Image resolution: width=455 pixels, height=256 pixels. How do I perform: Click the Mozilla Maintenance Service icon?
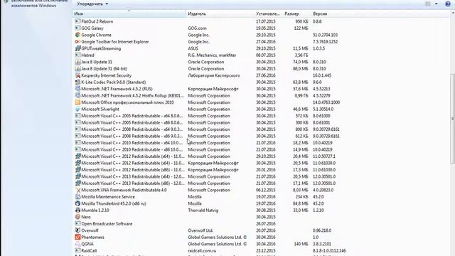click(x=77, y=196)
